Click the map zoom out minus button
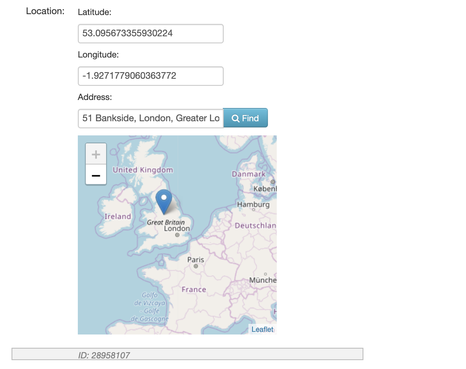Image resolution: width=466 pixels, height=369 pixels. pos(95,175)
